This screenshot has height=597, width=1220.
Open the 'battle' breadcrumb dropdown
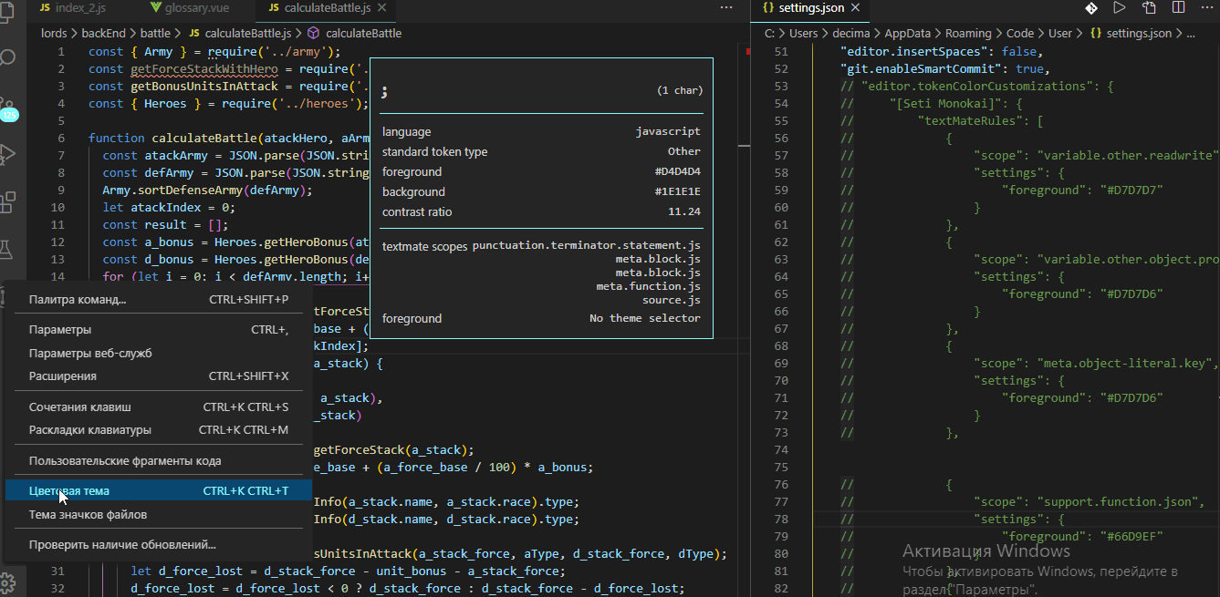click(x=155, y=33)
